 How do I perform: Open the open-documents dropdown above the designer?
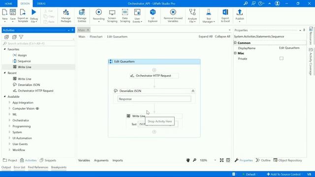[229, 30]
